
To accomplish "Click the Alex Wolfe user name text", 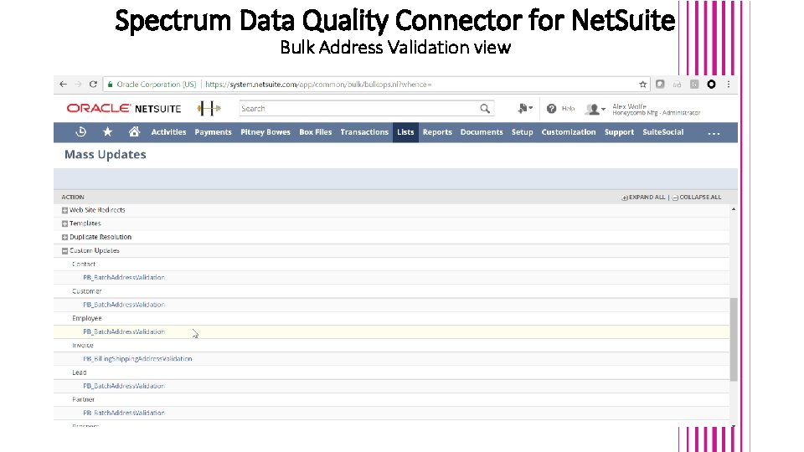I will 629,106.
